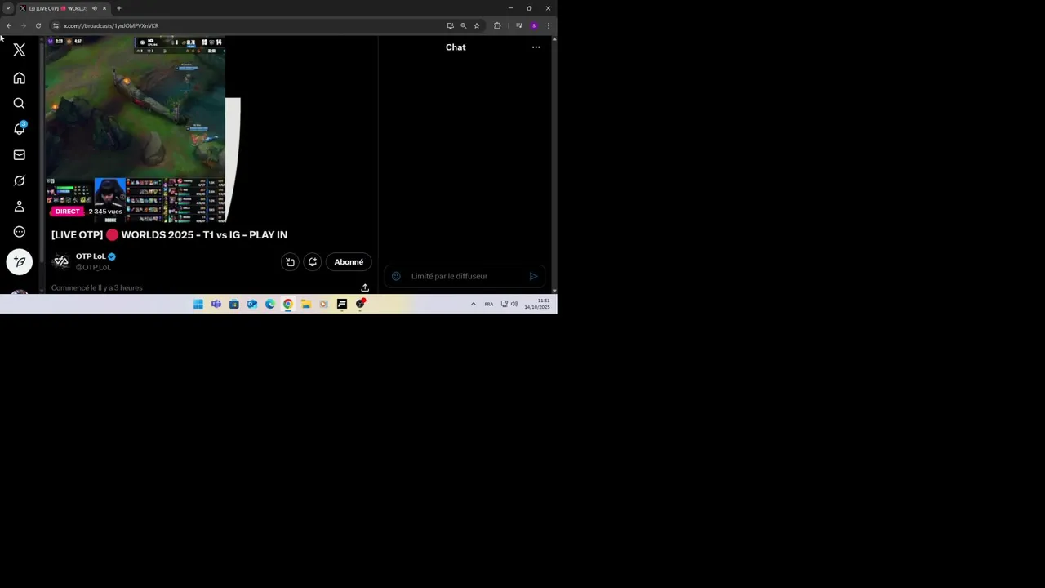The height and width of the screenshot is (588, 1045).
Task: Open the volume control in the system tray
Action: tap(514, 304)
